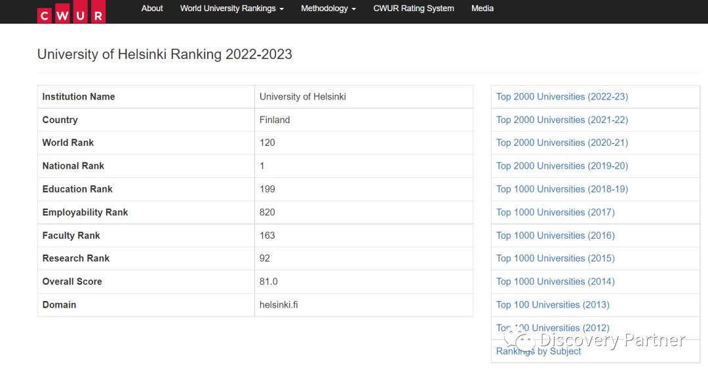
Task: Open Top 1000 Universities (2014) link
Action: [555, 281]
